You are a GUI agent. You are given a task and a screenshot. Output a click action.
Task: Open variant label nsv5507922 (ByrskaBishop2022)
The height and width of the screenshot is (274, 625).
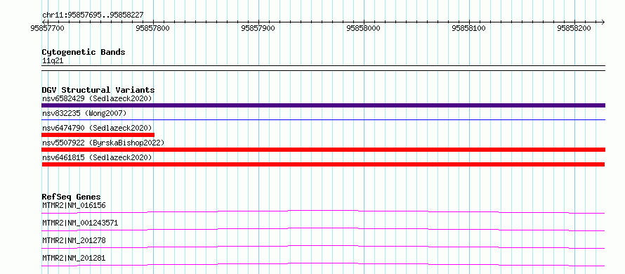(103, 143)
